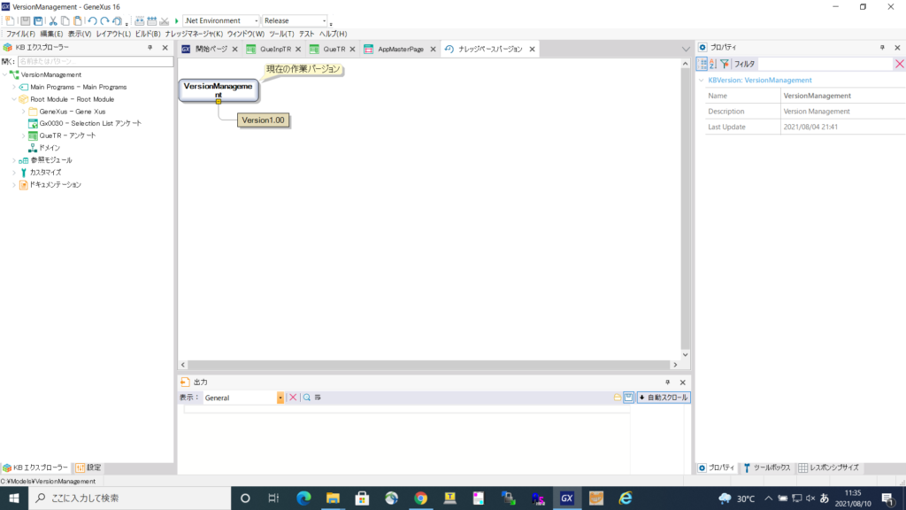Click the diagram vertical scrollbar down arrow
The image size is (906, 510).
point(686,355)
